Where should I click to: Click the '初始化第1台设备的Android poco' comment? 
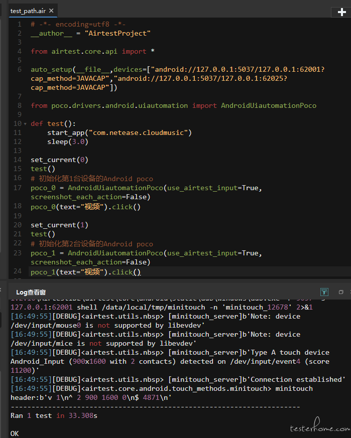coord(92,179)
